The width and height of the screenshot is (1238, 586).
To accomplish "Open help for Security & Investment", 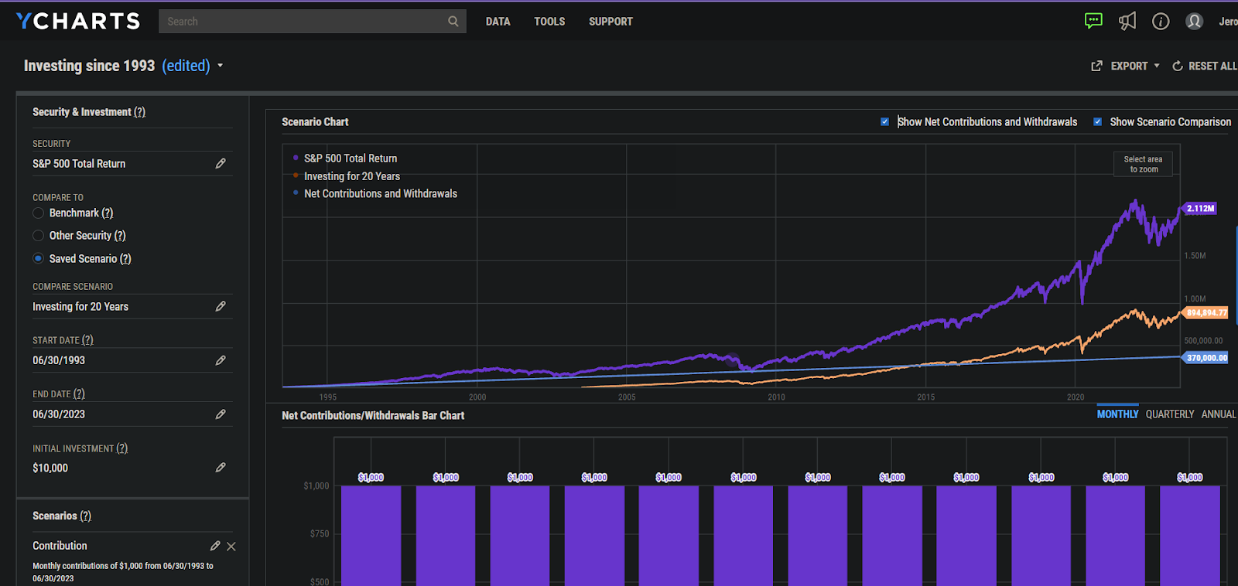I will pos(139,112).
